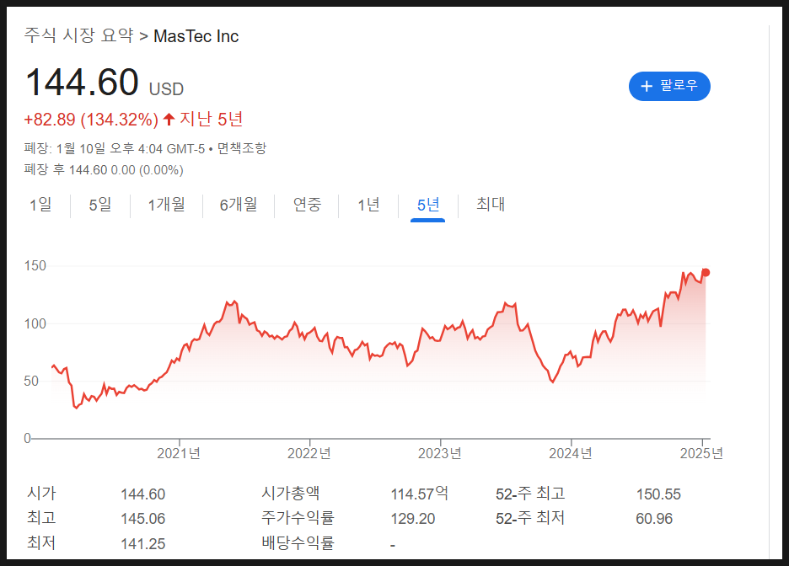This screenshot has height=566, width=789.
Task: Click the 시가 value 144.60
Action: (x=143, y=494)
